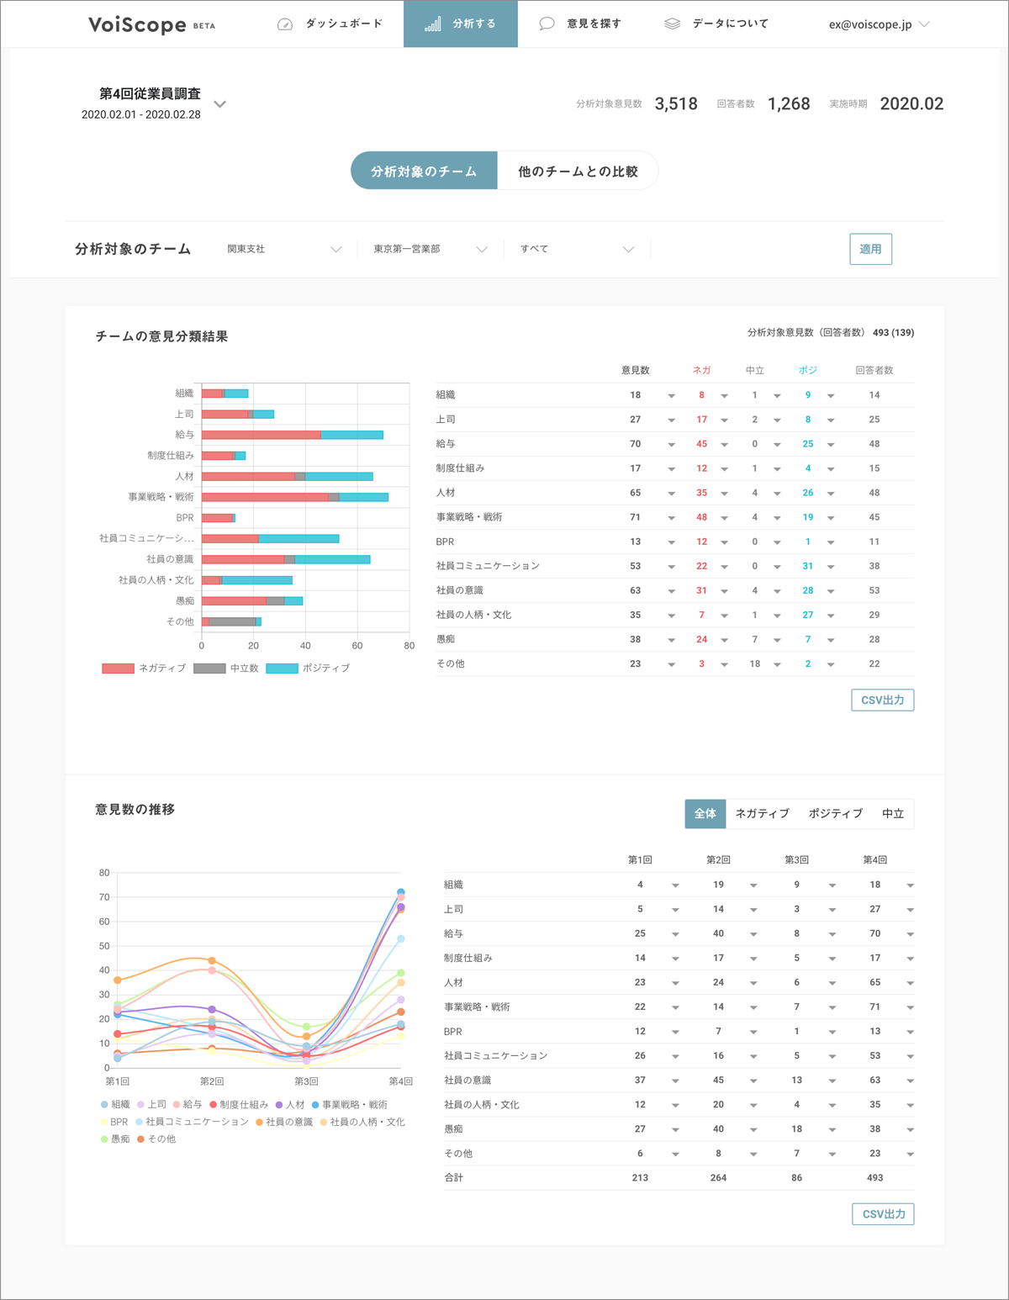Toggle 上司 series in line chart legend
This screenshot has height=1300, width=1009.
(152, 1104)
